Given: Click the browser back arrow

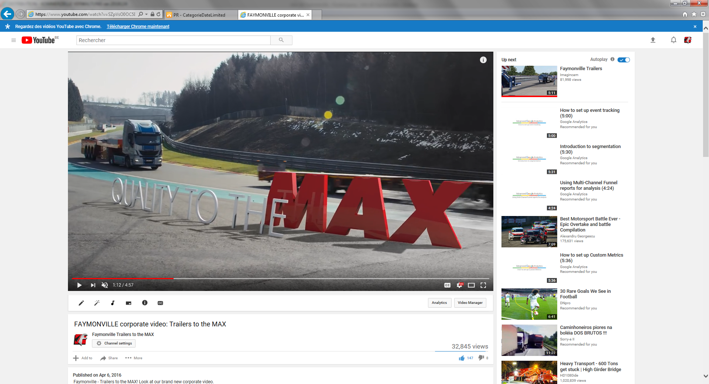Looking at the screenshot, I should (x=7, y=14).
